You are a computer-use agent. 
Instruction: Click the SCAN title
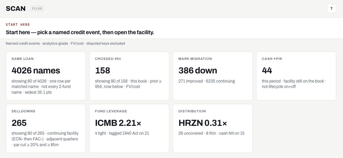coord(16,8)
